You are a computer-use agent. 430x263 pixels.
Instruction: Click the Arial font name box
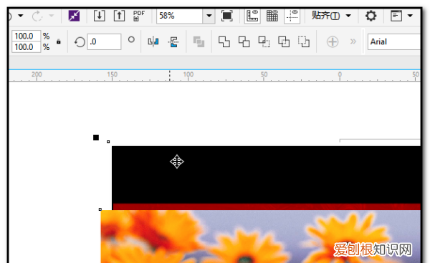click(x=393, y=42)
